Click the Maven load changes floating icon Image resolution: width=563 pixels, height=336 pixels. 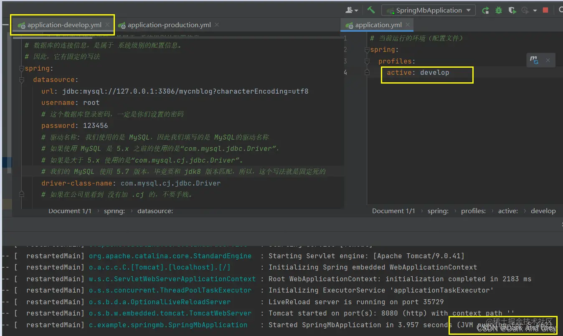pyautogui.click(x=534, y=60)
